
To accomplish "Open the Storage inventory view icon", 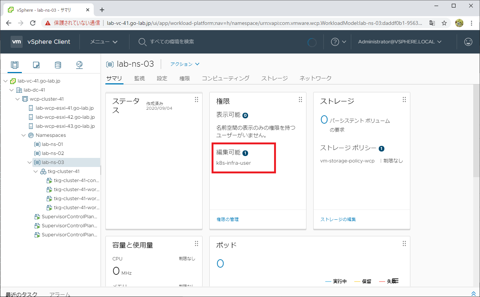I will point(58,65).
